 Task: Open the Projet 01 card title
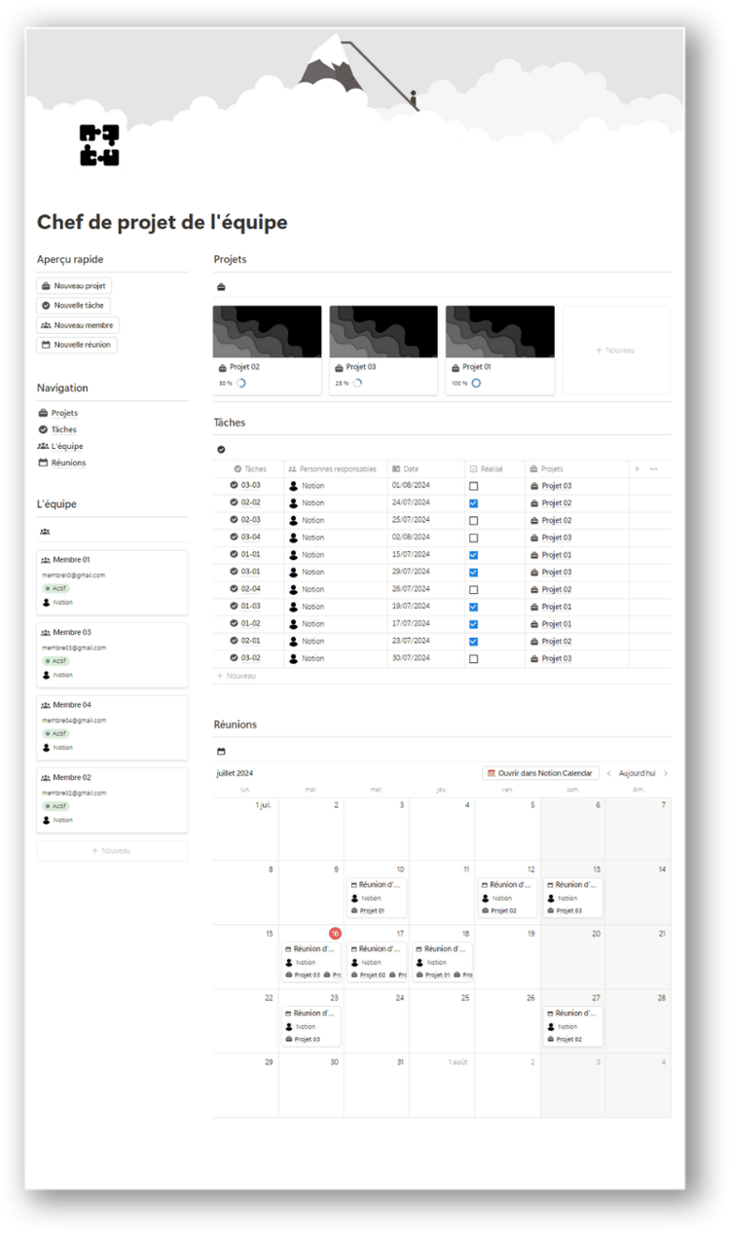pos(477,367)
